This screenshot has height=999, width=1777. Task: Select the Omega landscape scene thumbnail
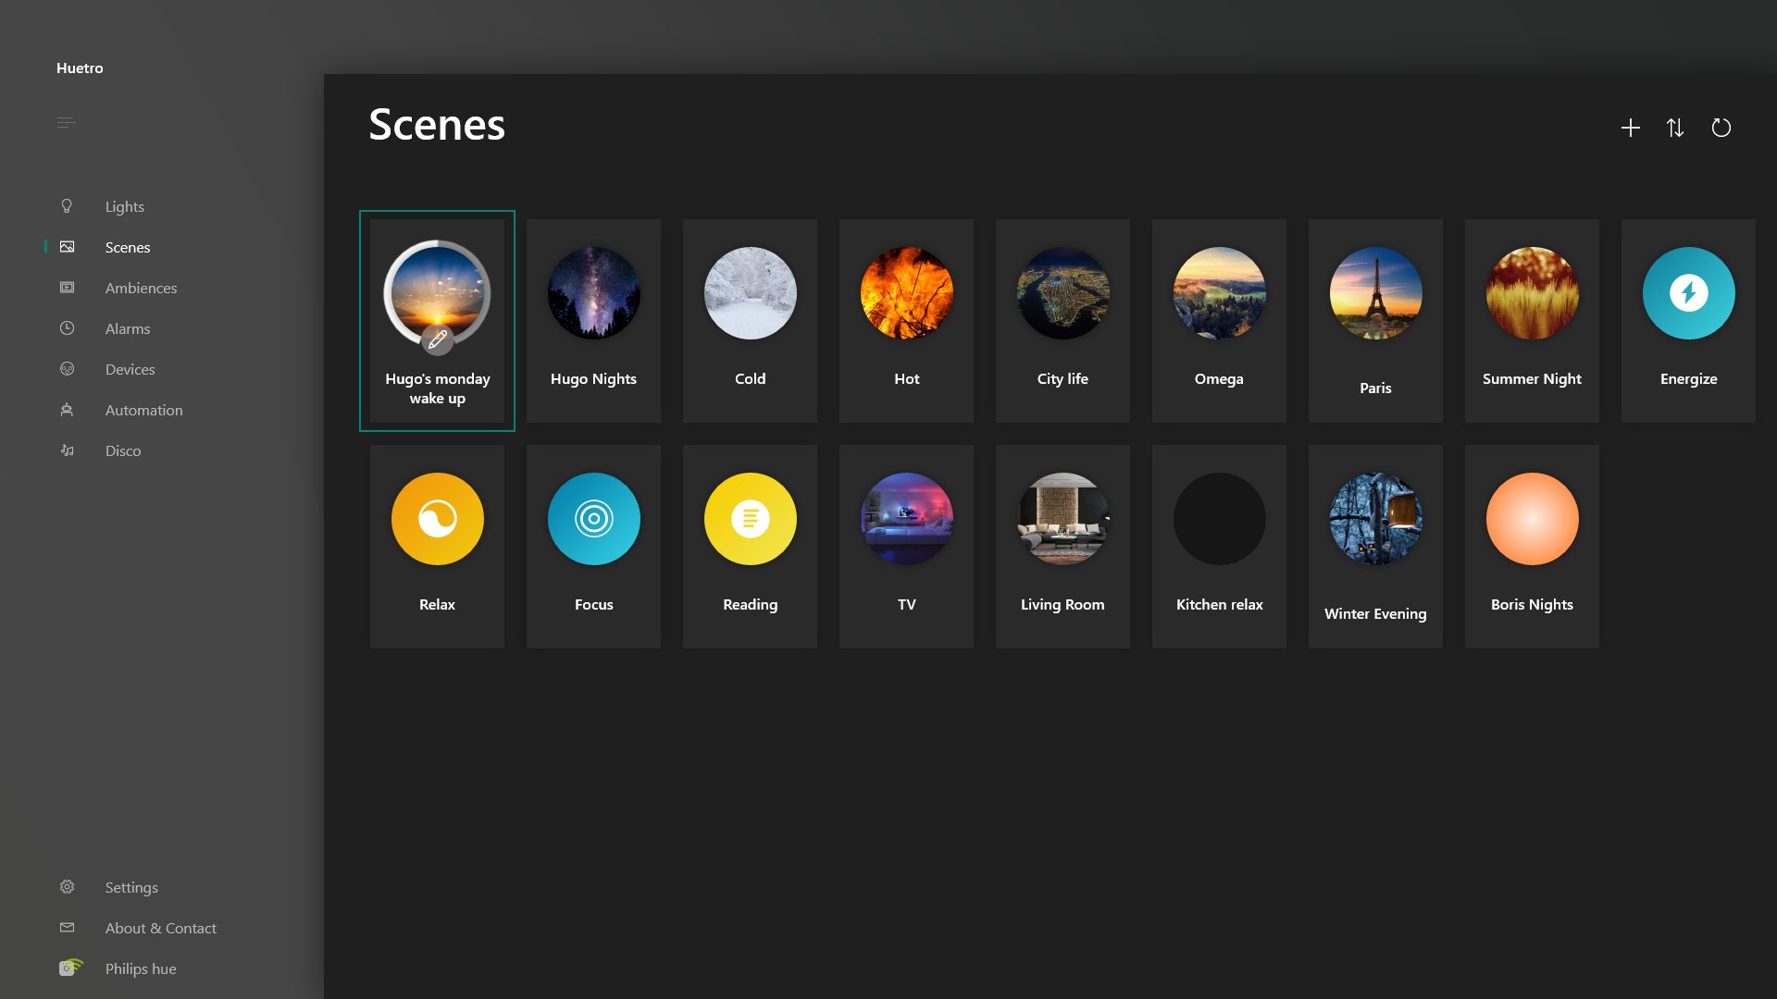1219,293
